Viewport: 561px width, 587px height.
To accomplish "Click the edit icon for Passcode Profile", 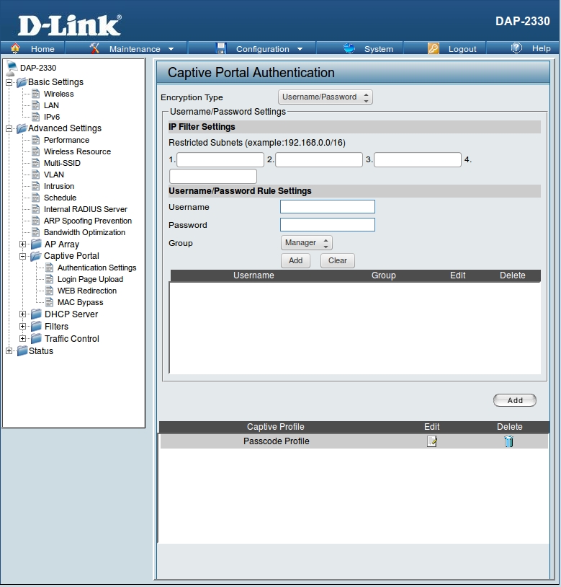I will pyautogui.click(x=431, y=441).
